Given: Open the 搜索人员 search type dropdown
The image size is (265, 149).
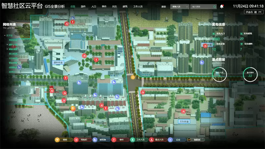Looking at the screenshot, I should click(x=180, y=7).
